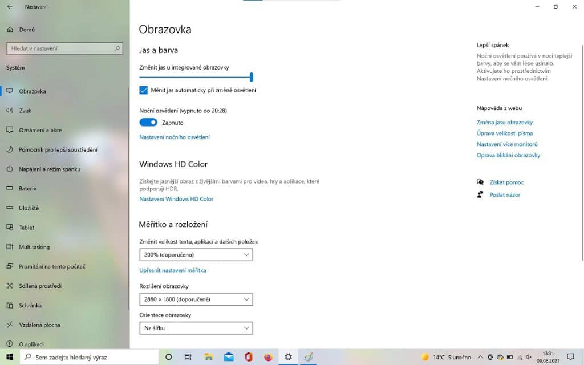Open the Paint app in the taskbar
The height and width of the screenshot is (365, 584).
tap(308, 357)
